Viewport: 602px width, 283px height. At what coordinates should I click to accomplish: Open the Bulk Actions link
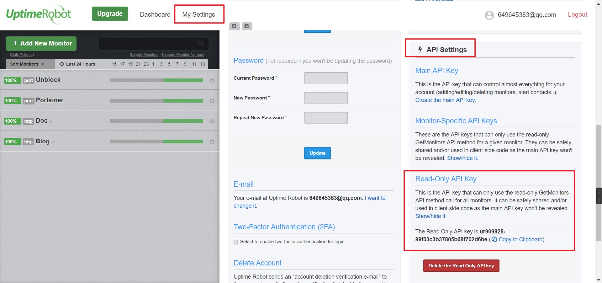[22, 55]
